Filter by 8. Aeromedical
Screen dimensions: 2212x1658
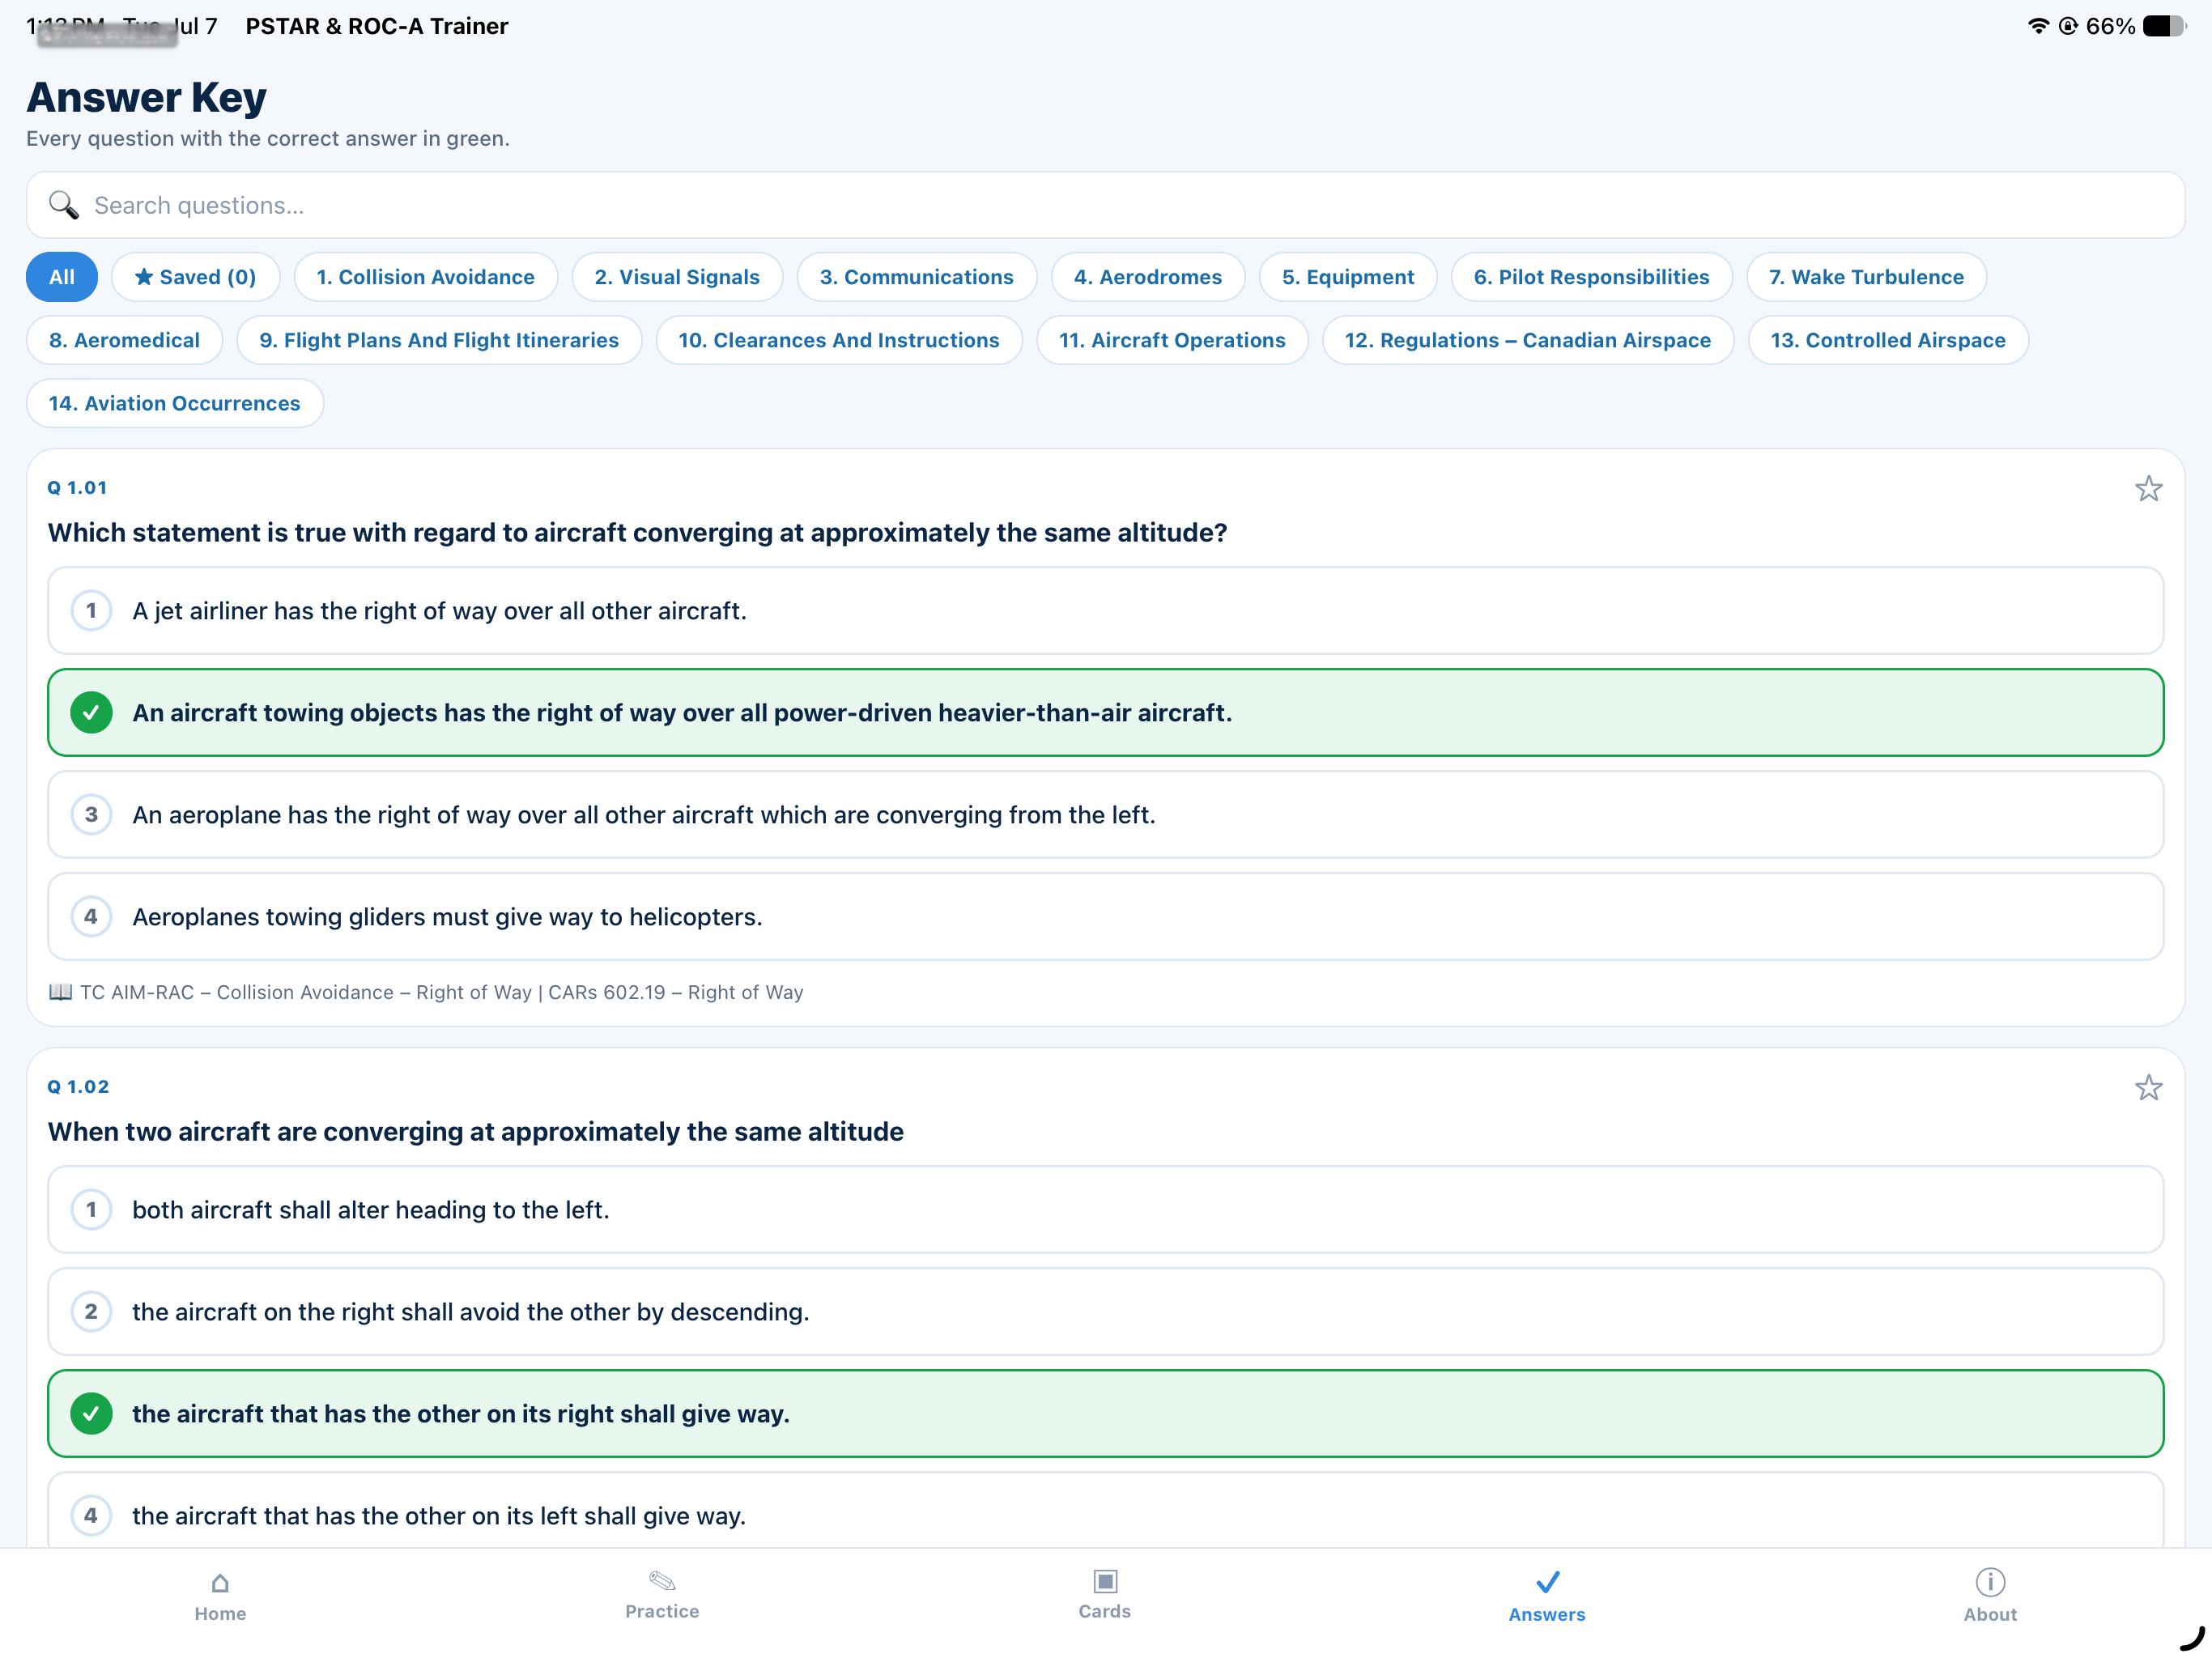click(124, 340)
